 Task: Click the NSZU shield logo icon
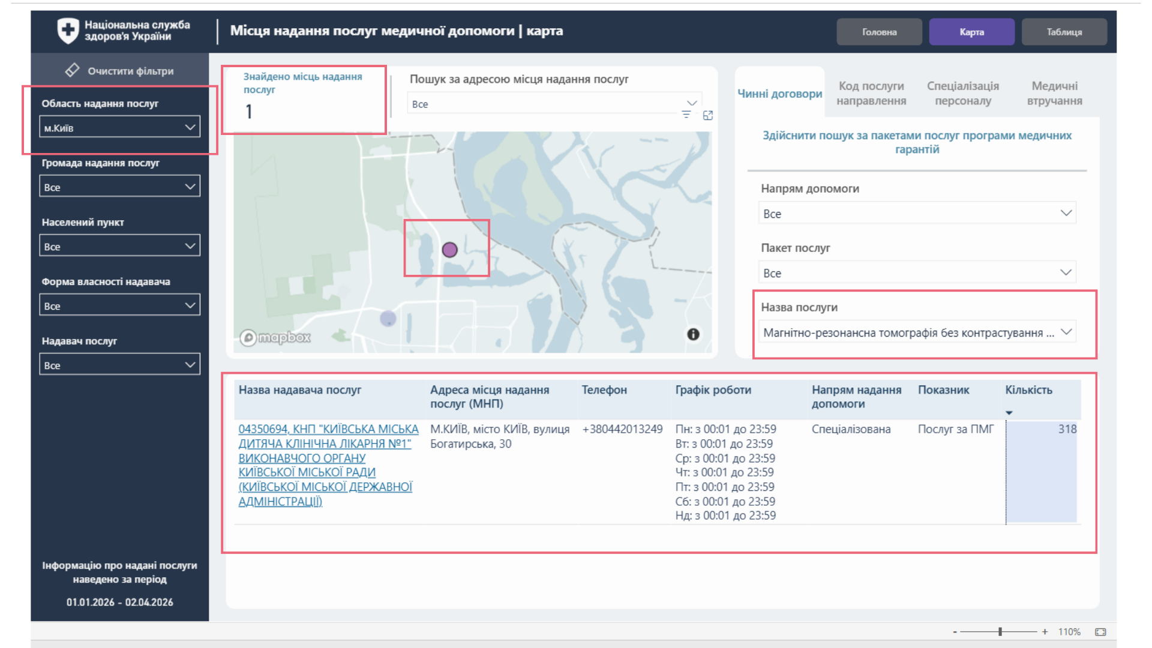click(68, 31)
